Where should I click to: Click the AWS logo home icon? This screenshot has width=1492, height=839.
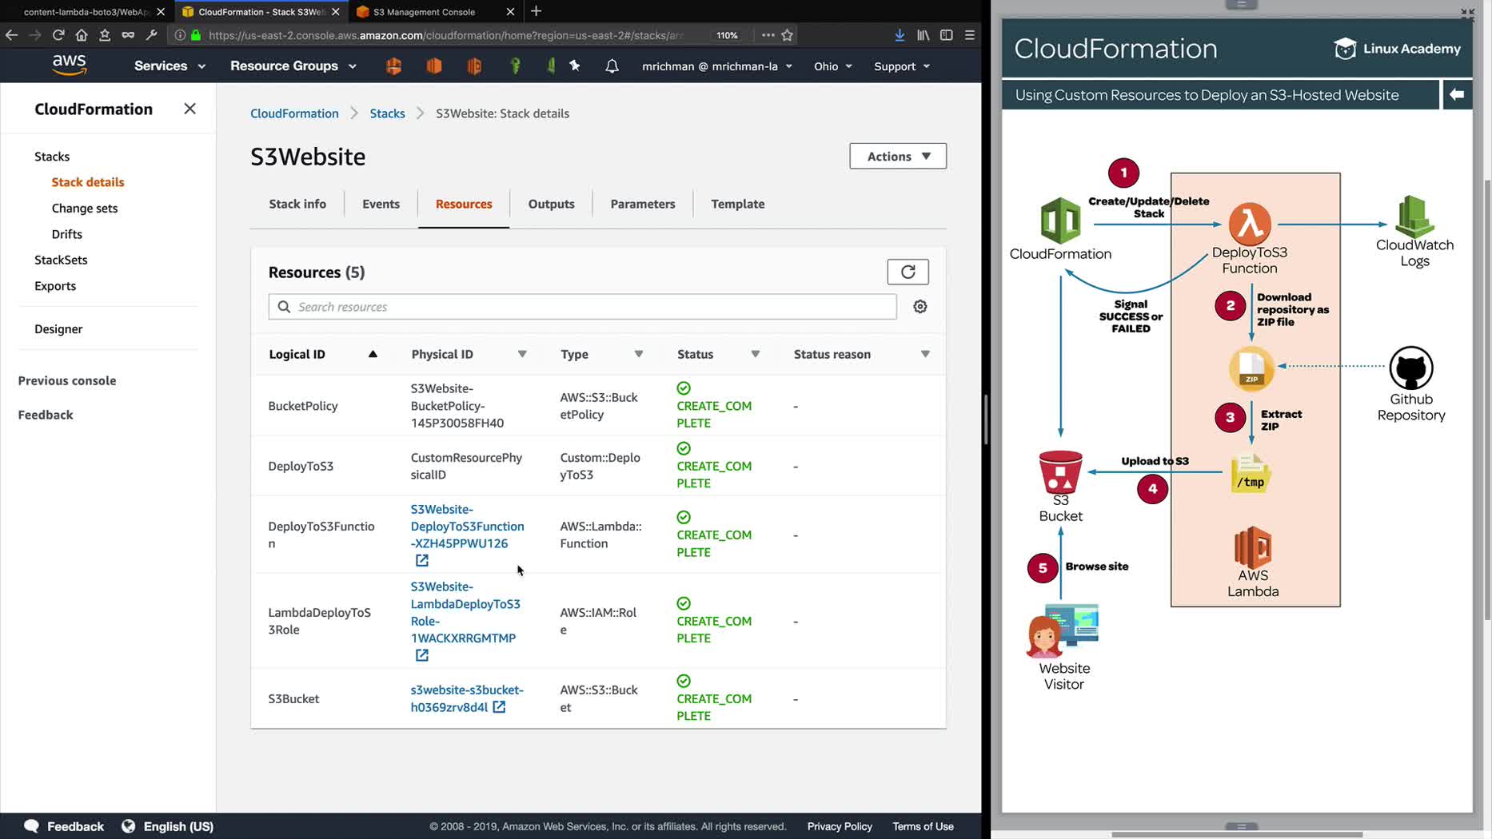coord(70,66)
